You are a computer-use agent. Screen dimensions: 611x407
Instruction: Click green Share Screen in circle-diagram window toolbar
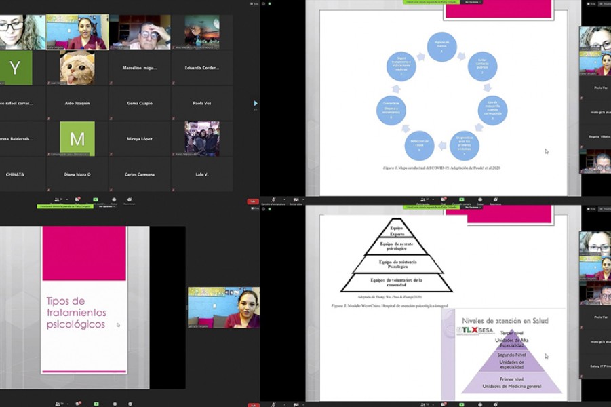pos(461,200)
